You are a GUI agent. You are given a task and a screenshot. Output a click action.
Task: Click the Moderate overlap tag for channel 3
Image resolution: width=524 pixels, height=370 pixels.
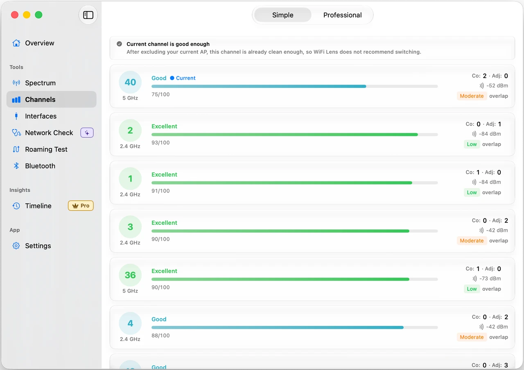472,241
